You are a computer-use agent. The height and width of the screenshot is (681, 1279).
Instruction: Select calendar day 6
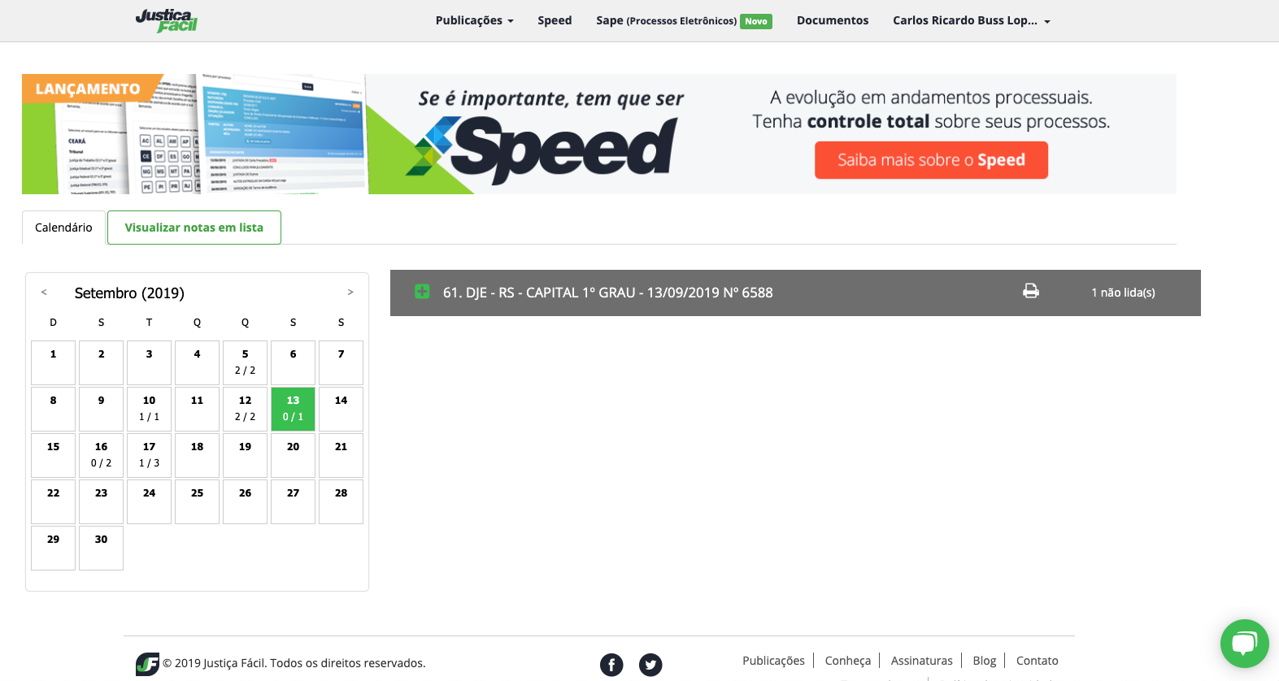point(293,362)
